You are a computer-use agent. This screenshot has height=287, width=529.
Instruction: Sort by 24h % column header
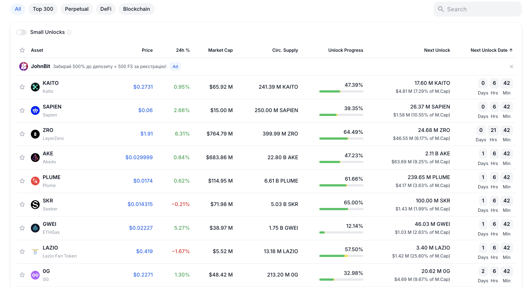pos(183,50)
